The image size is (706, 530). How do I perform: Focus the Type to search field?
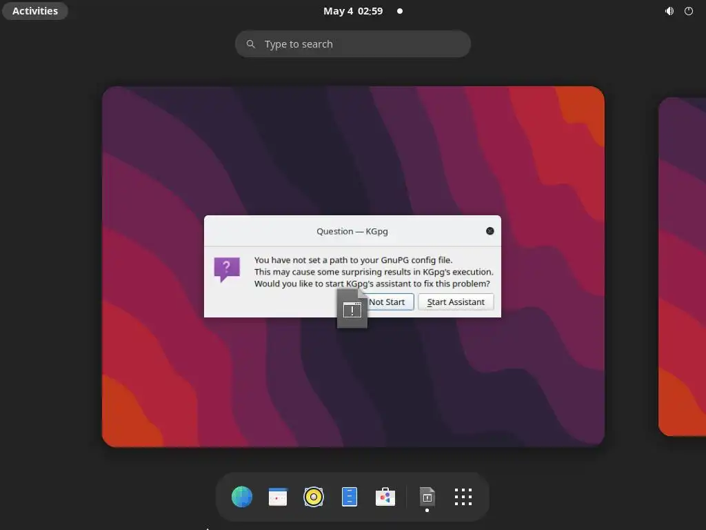coord(353,43)
